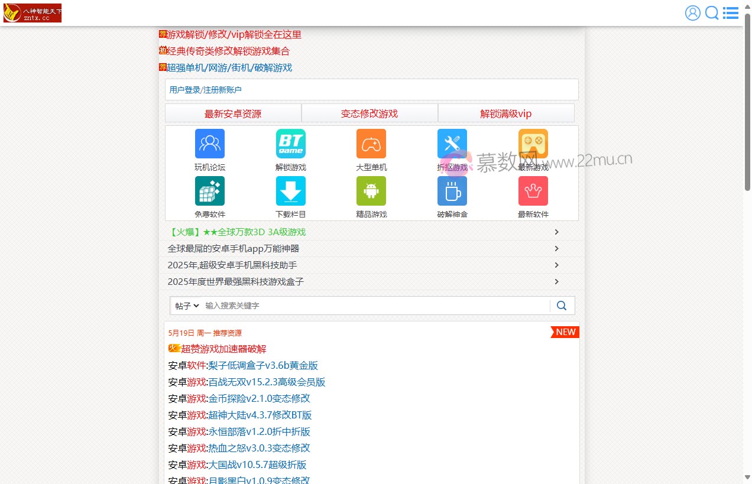Screen dimensions: 752x484
Task: Open the 帖子 search category dropdown
Action: pyautogui.click(x=186, y=306)
